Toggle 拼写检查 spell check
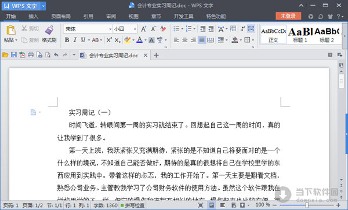 pyautogui.click(x=132, y=205)
